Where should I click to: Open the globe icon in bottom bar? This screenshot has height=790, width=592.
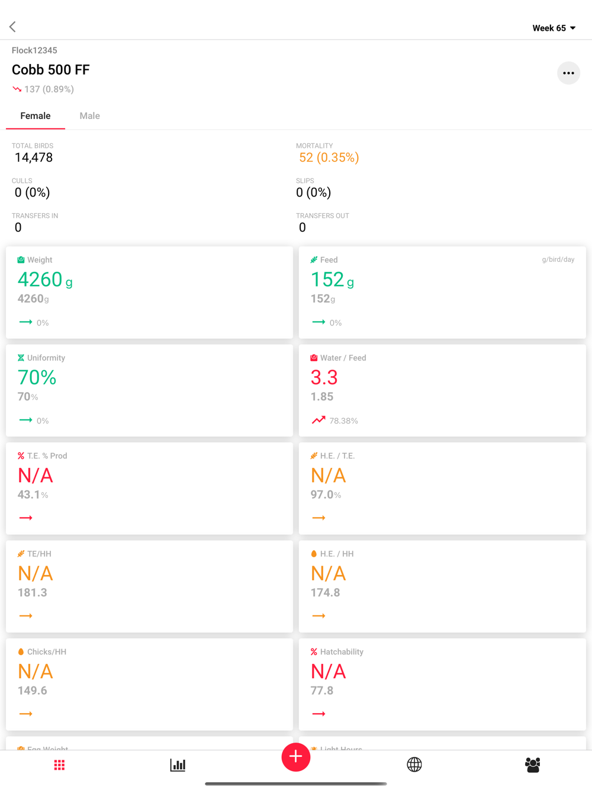click(414, 765)
